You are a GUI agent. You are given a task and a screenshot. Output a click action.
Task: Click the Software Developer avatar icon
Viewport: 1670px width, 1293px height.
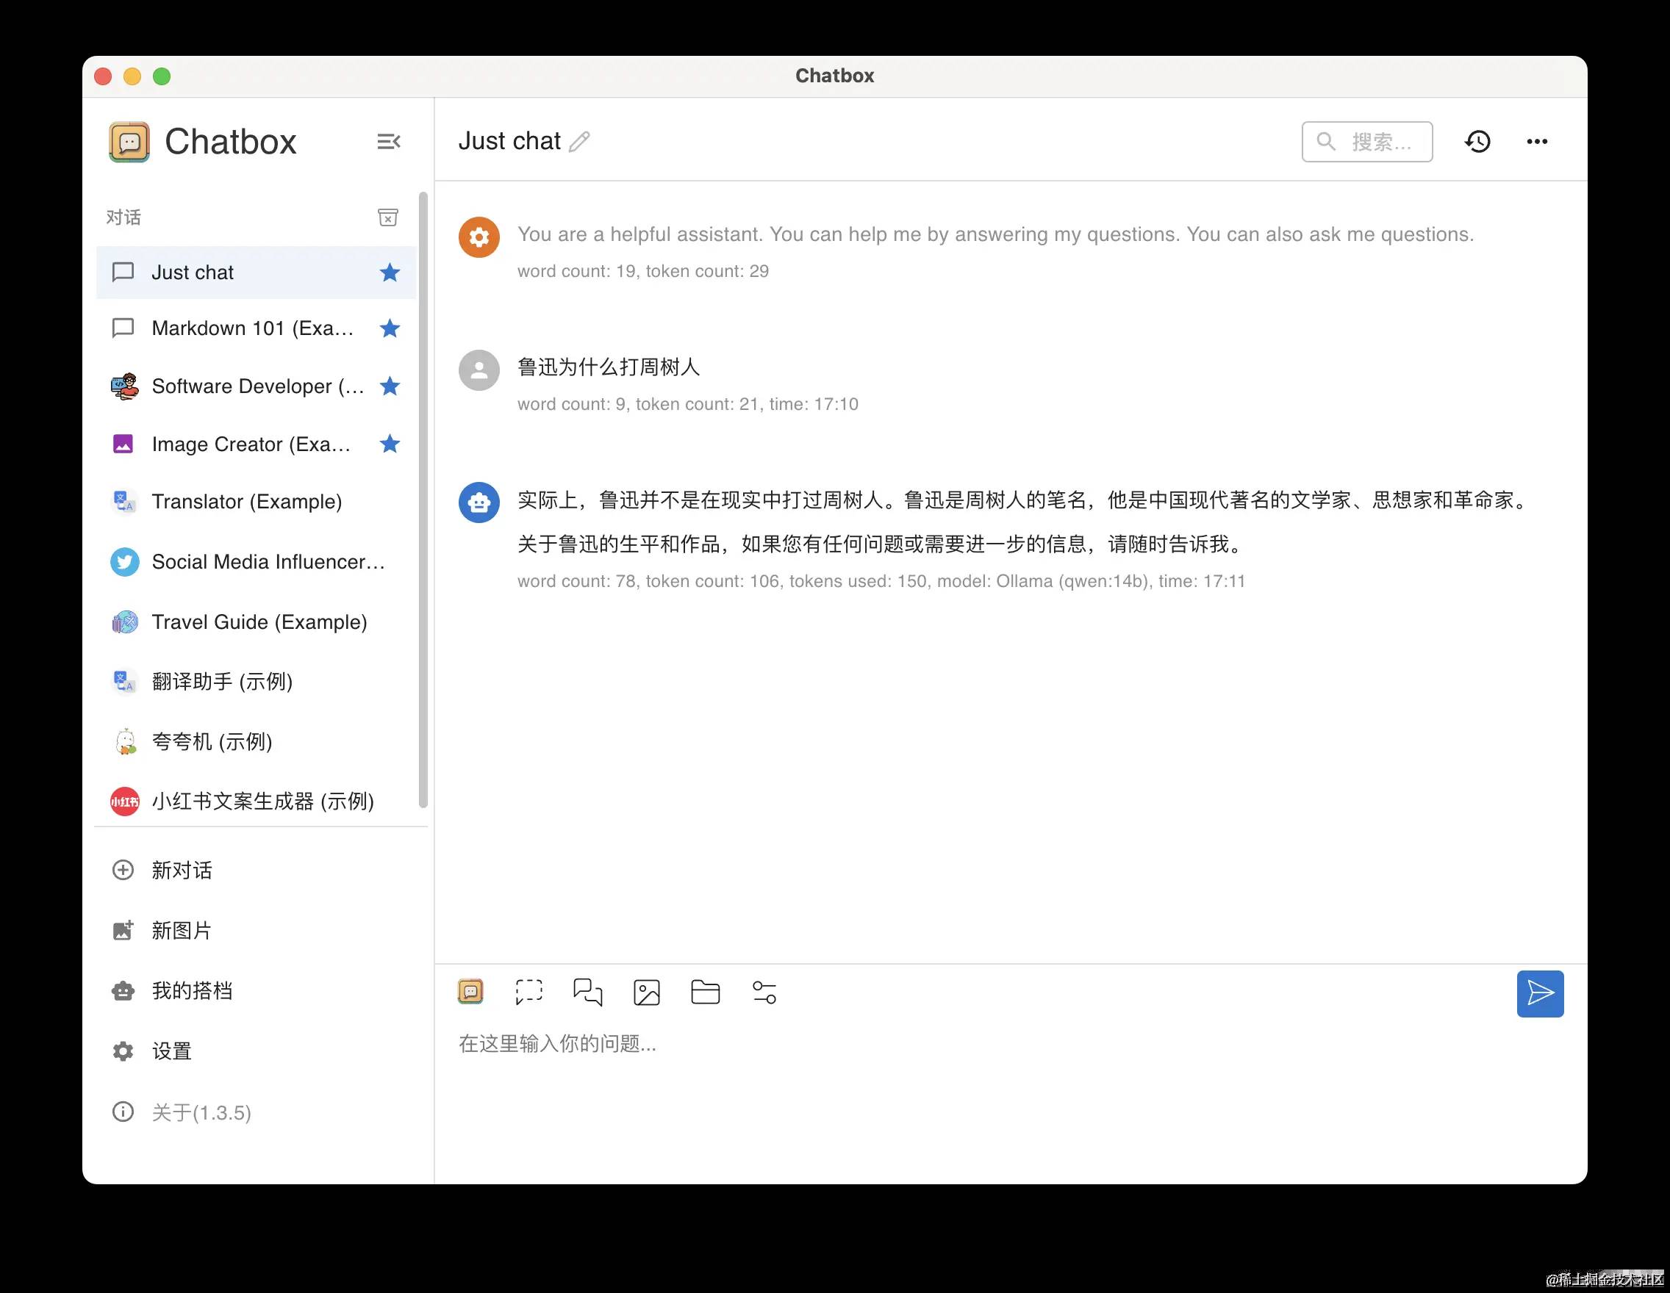[x=125, y=386]
